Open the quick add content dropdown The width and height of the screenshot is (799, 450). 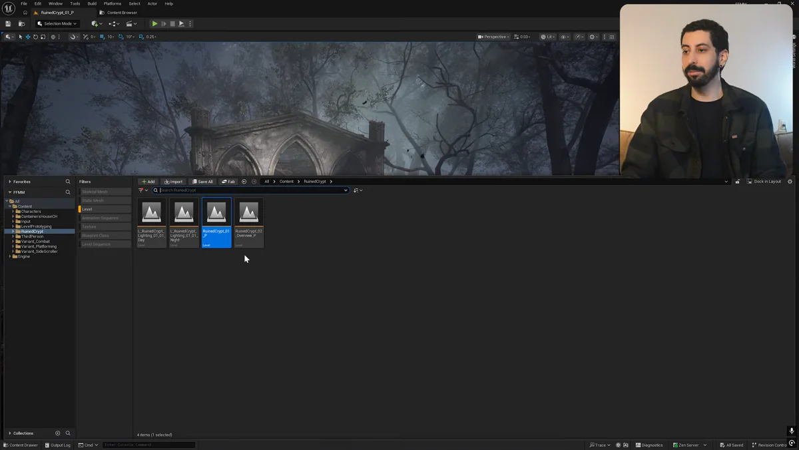tap(97, 24)
